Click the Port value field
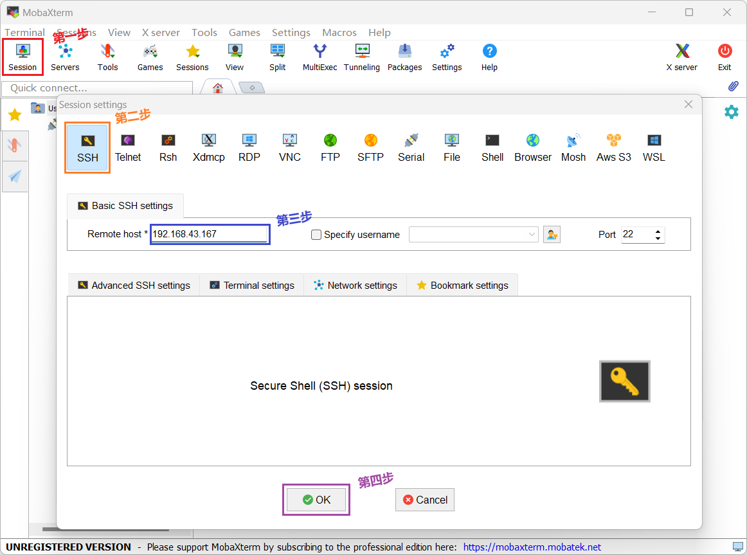The image size is (747, 555). tap(637, 234)
